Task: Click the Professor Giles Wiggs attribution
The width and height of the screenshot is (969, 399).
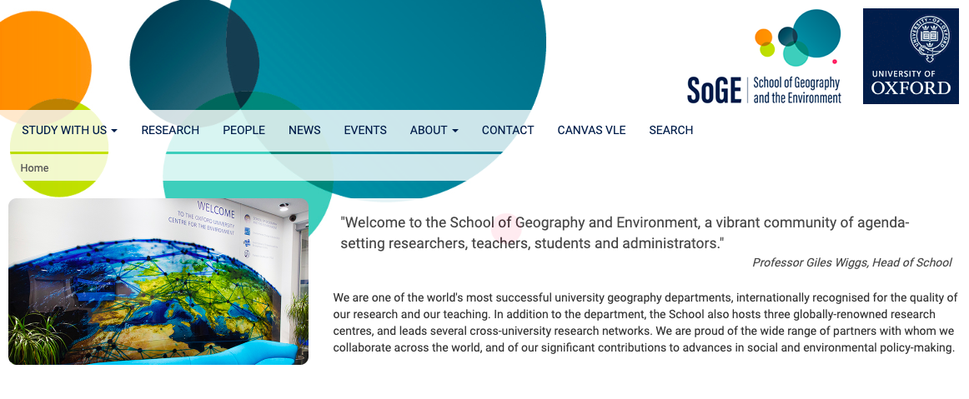Action: coord(851,262)
